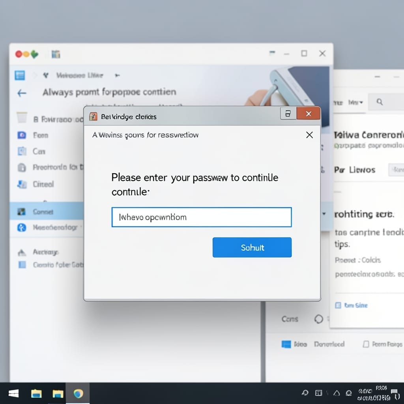Screen dimensions: 404x404
Task: Select the Citreol sidebar item
Action: point(43,184)
